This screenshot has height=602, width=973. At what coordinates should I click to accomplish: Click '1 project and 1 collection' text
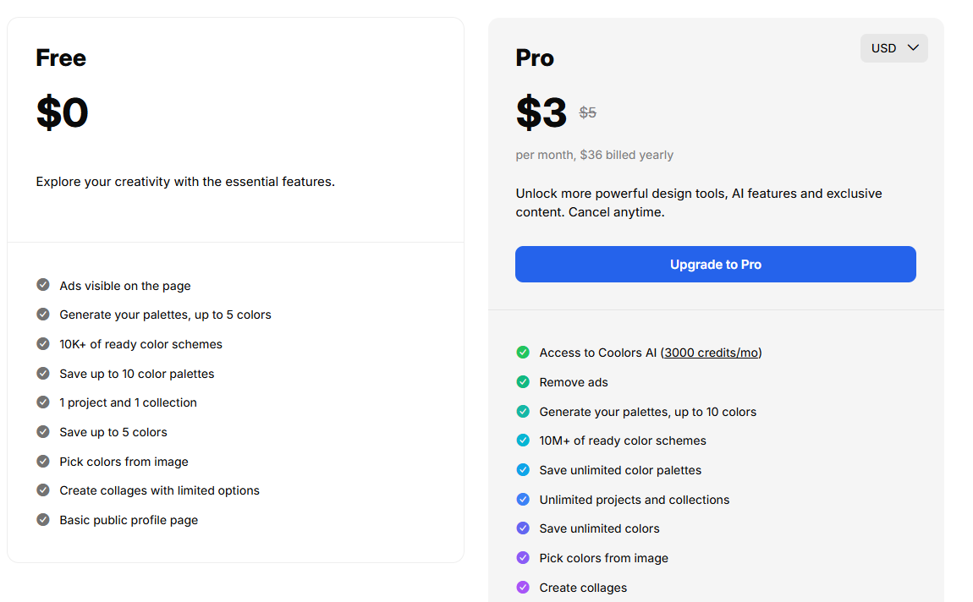point(128,402)
